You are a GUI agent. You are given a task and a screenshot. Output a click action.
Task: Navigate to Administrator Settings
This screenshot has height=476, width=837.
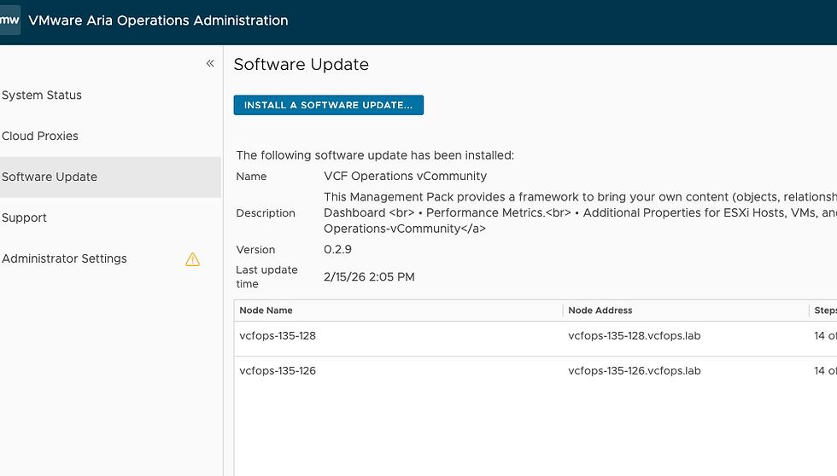pos(64,259)
